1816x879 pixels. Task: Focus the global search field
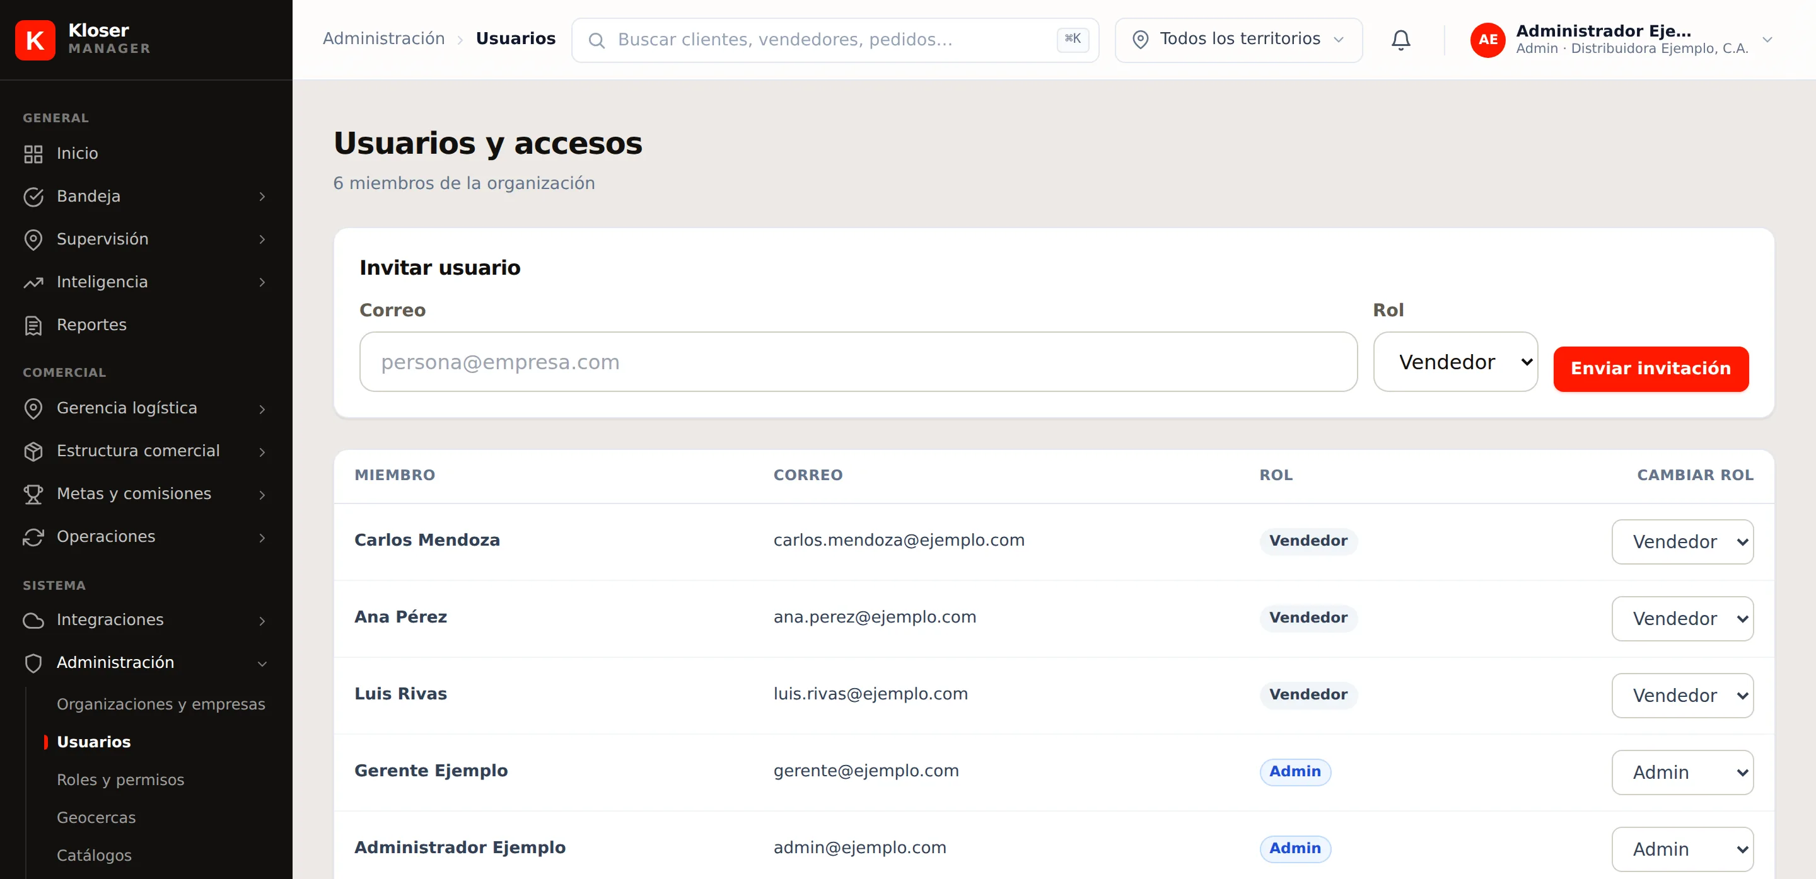pyautogui.click(x=835, y=40)
